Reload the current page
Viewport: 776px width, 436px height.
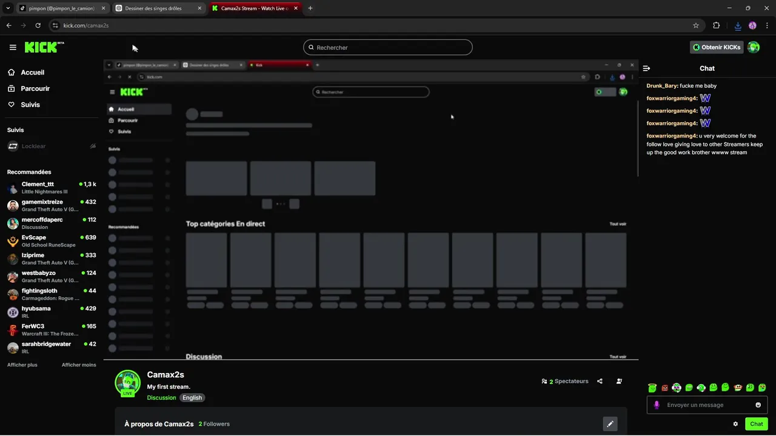38,25
